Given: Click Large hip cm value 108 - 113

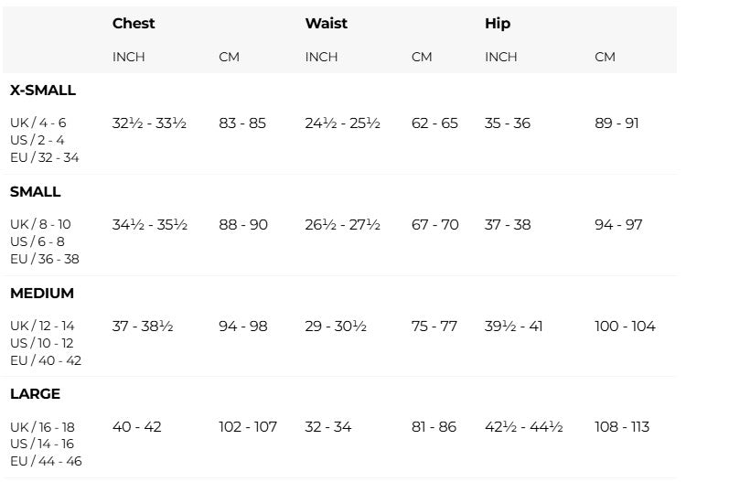Looking at the screenshot, I should [x=622, y=427].
